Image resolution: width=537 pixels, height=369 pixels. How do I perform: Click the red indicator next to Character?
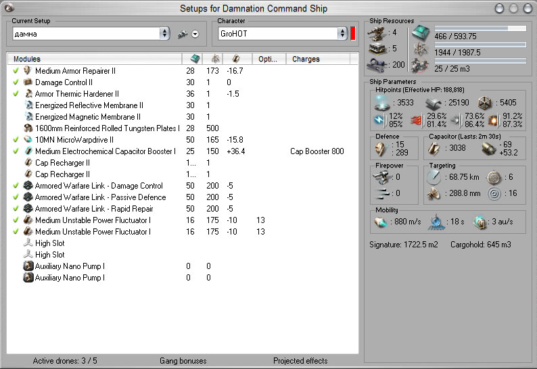[x=353, y=34]
